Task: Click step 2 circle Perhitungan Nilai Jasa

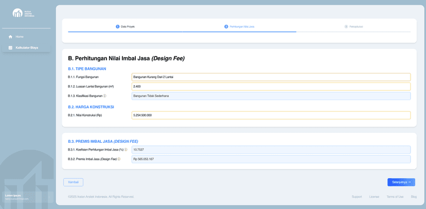Action: 226,27
